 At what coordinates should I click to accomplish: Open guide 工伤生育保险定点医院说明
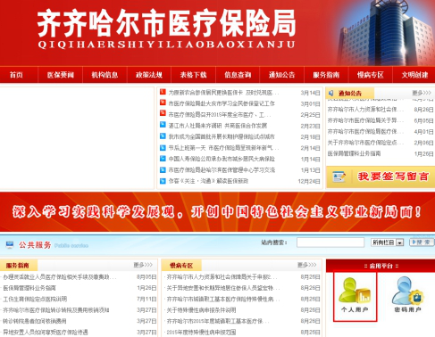coord(35,299)
